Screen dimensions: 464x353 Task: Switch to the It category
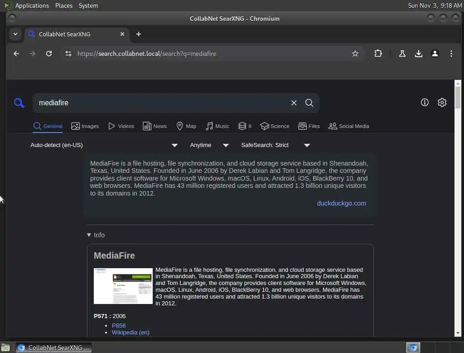pos(245,126)
